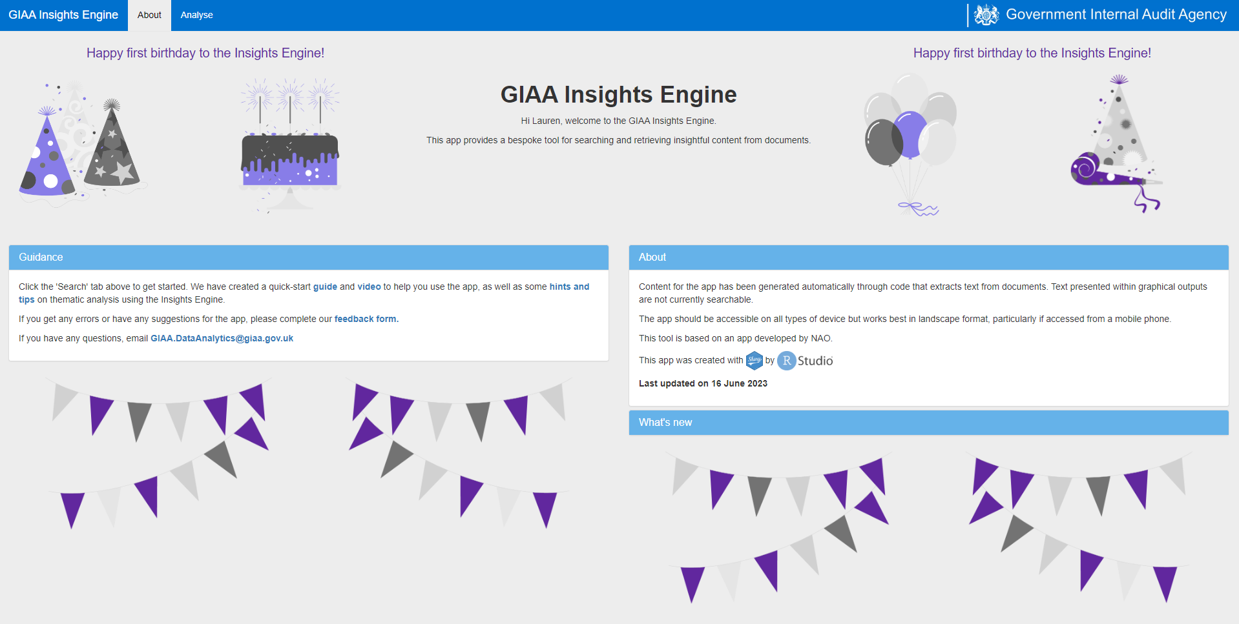Click Government Internal Audit Agency header text
The height and width of the screenshot is (624, 1239).
pyautogui.click(x=1116, y=15)
